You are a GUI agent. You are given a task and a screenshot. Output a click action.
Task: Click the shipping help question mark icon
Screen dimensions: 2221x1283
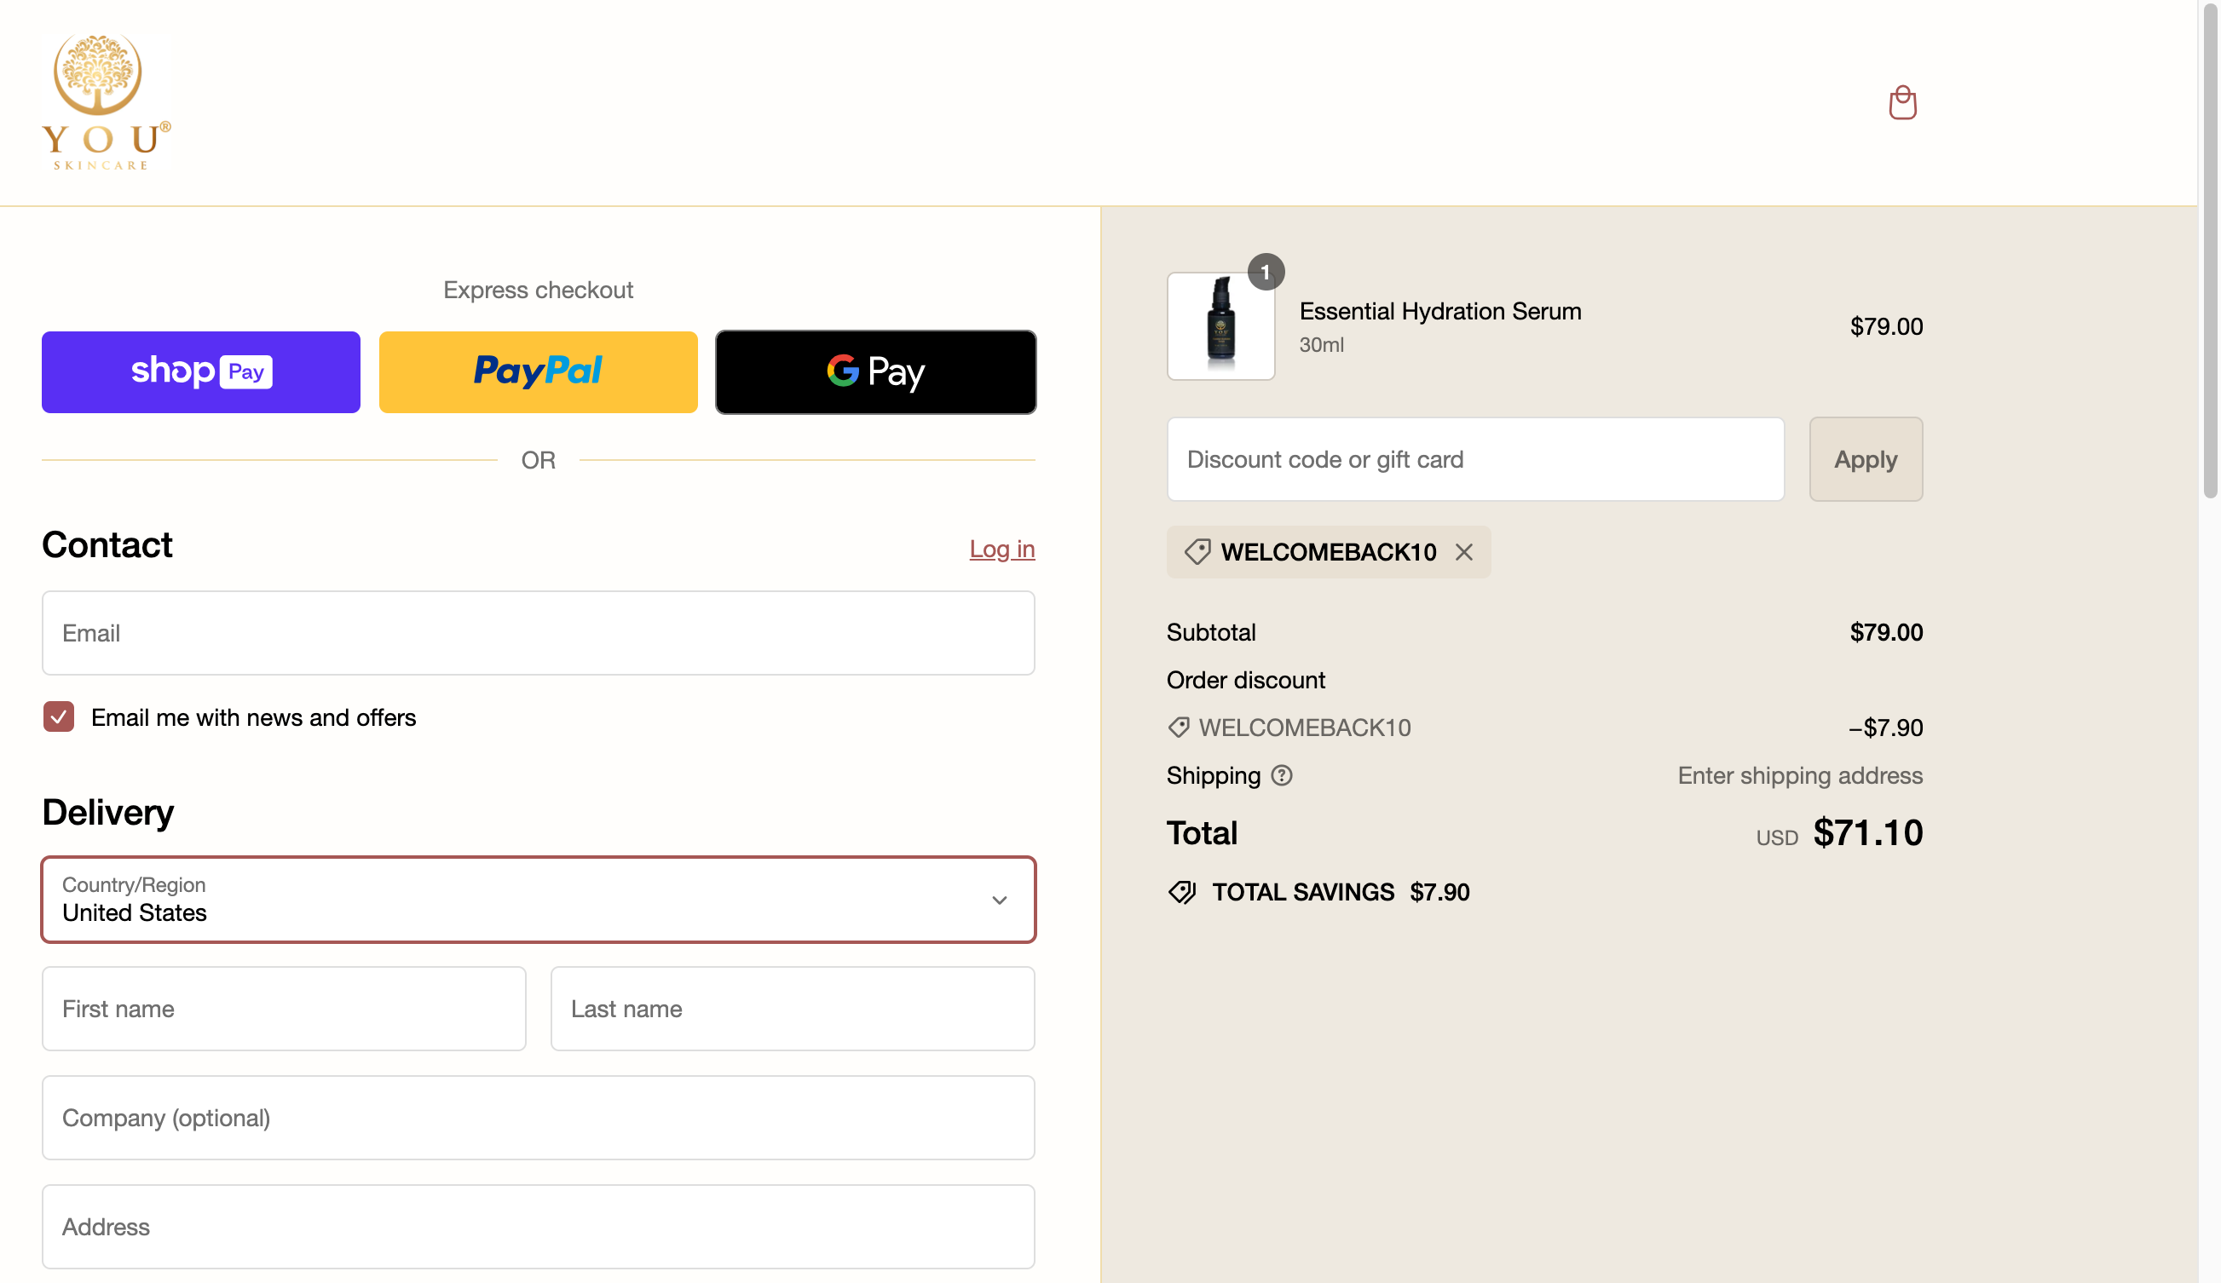1282,775
